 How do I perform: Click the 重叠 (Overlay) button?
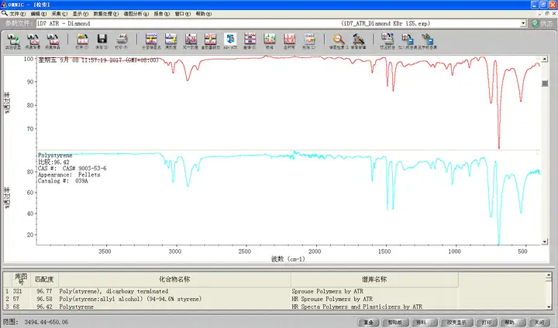368,323
